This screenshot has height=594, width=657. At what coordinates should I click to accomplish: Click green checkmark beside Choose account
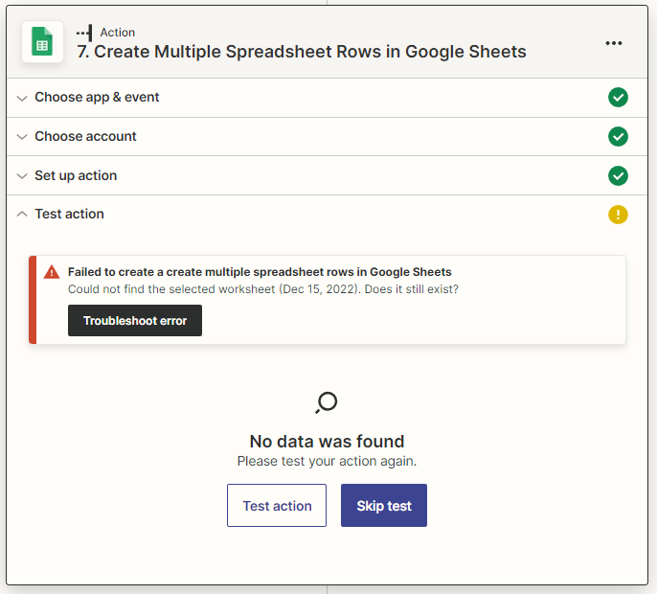(x=618, y=137)
